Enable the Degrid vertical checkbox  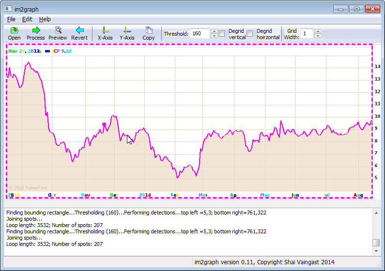pyautogui.click(x=222, y=34)
